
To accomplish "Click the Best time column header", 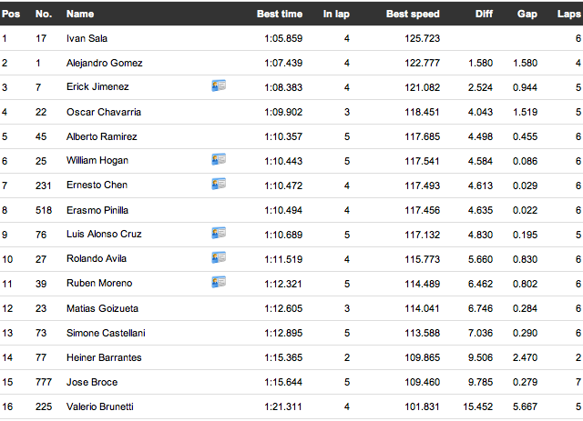I will 279,14.
